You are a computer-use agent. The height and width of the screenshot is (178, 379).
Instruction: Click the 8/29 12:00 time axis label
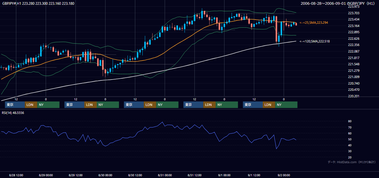[76, 175]
